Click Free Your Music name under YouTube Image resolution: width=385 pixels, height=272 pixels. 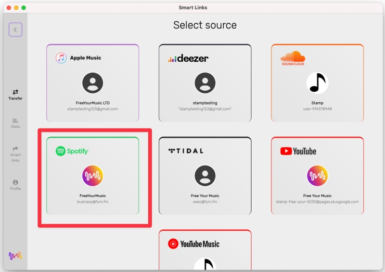pos(317,196)
